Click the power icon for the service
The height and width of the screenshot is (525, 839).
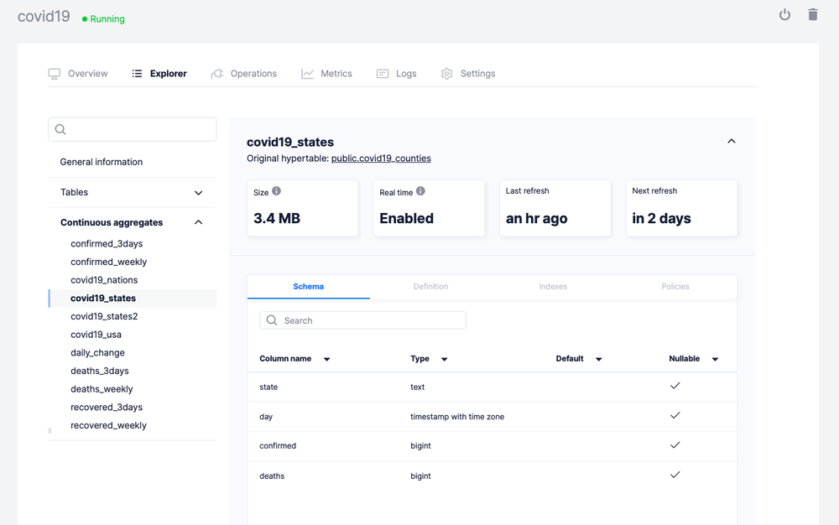tap(784, 15)
